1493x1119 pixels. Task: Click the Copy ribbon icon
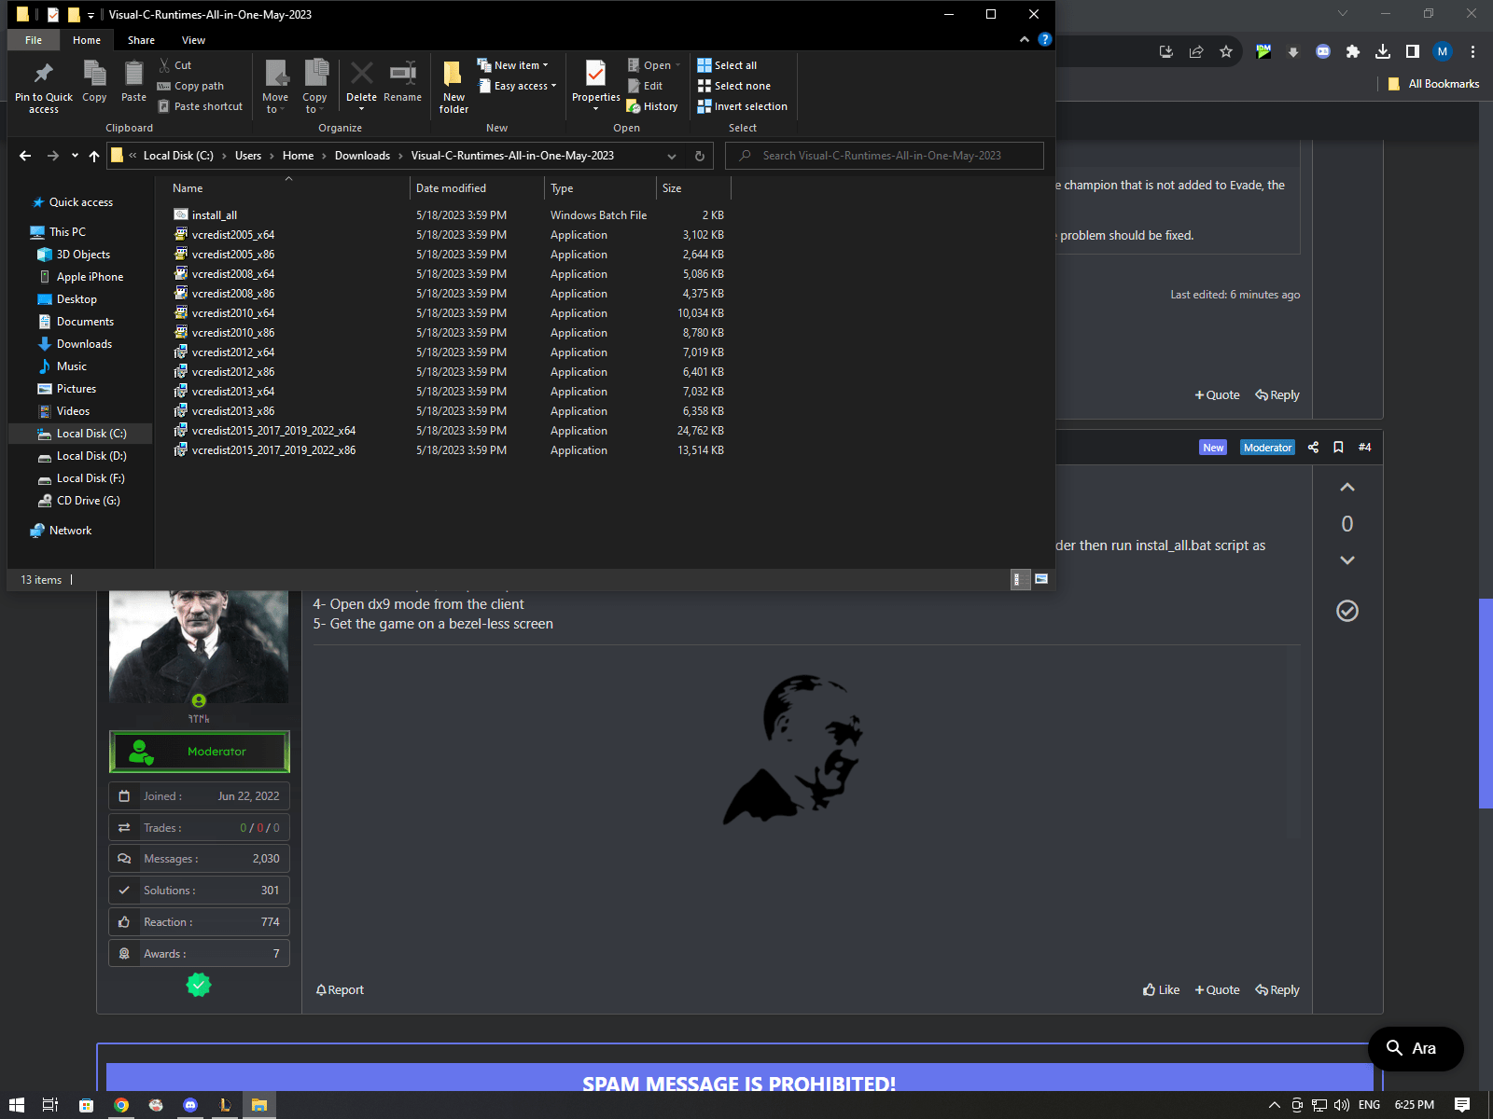94,81
